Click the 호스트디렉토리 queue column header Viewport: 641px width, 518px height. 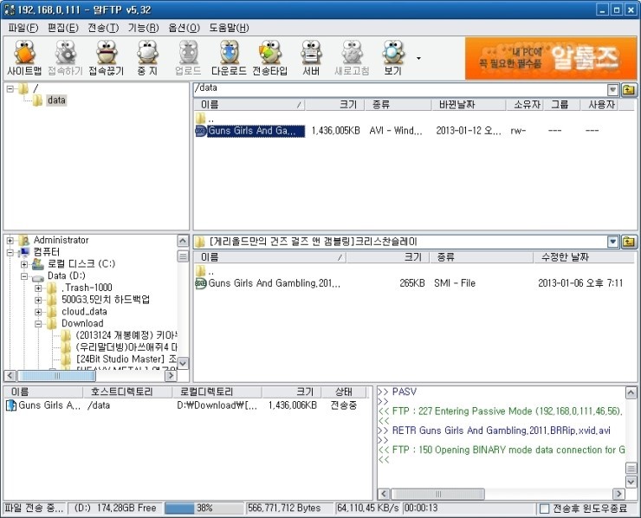coord(127,392)
